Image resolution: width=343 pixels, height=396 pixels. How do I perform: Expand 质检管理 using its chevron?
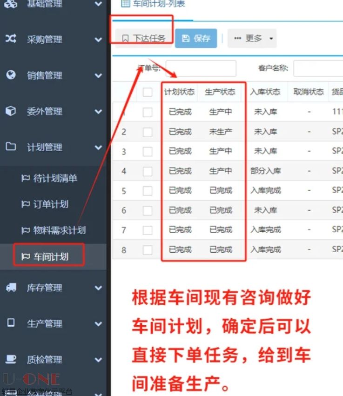98,360
